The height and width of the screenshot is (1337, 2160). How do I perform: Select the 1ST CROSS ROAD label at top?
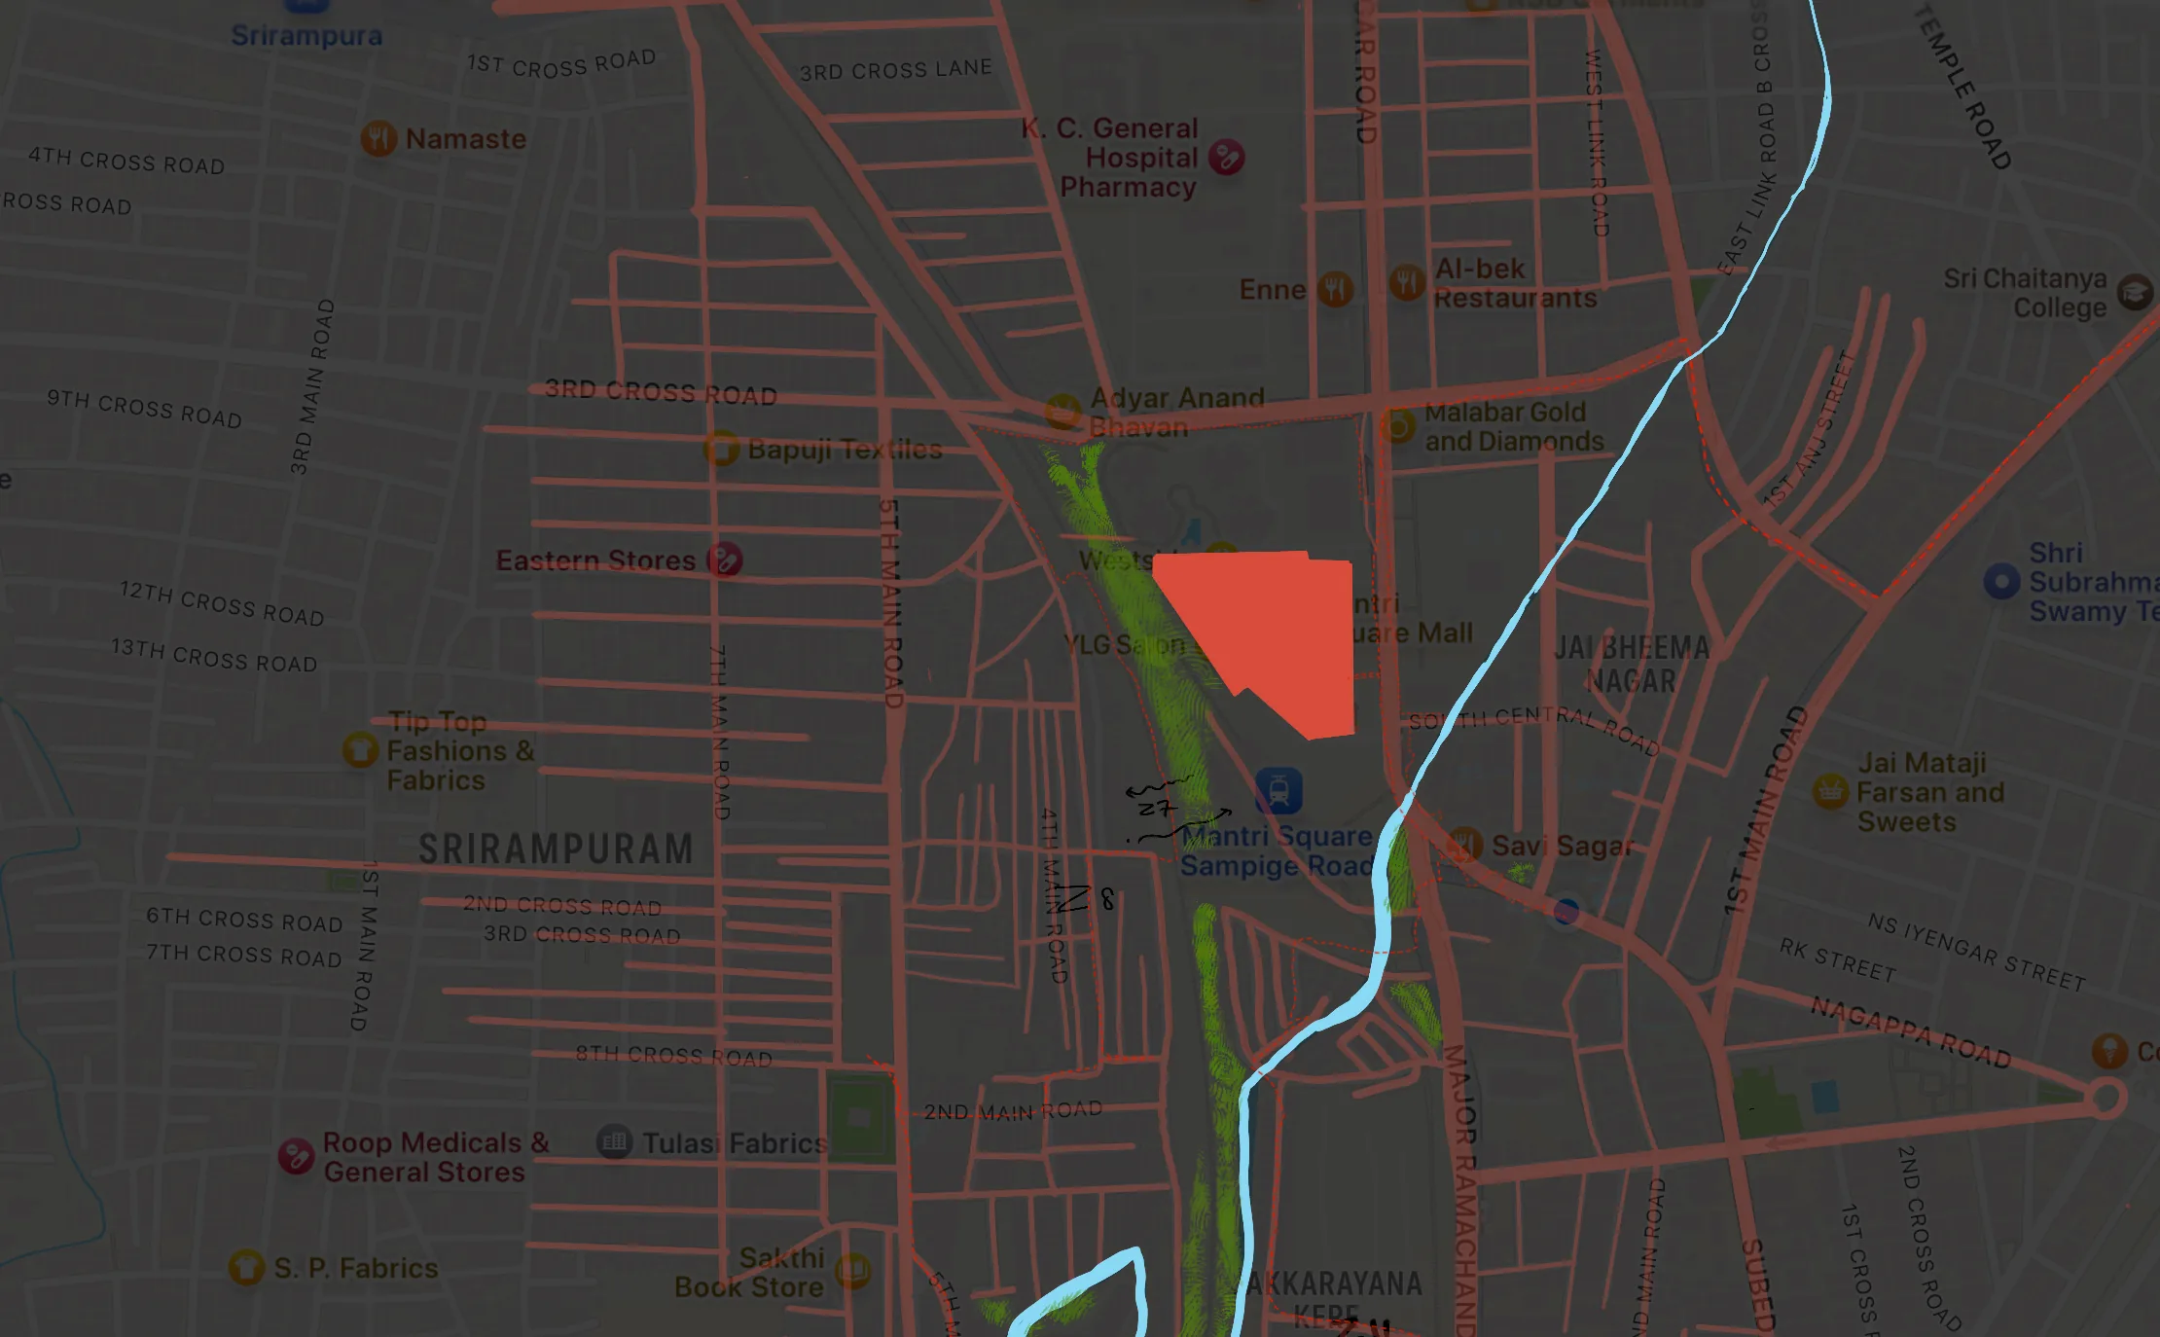point(561,63)
